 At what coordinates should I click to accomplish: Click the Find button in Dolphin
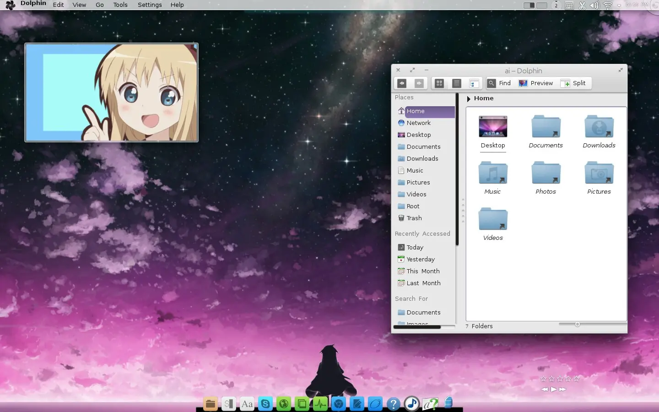click(499, 83)
